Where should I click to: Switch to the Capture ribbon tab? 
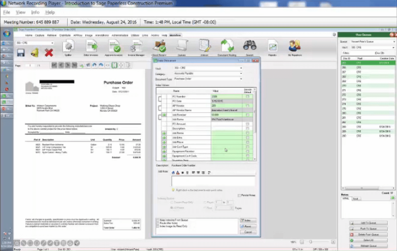click(x=39, y=35)
